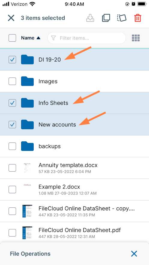Tap the copy selected items icon
The width and height of the screenshot is (149, 265).
[106, 18]
